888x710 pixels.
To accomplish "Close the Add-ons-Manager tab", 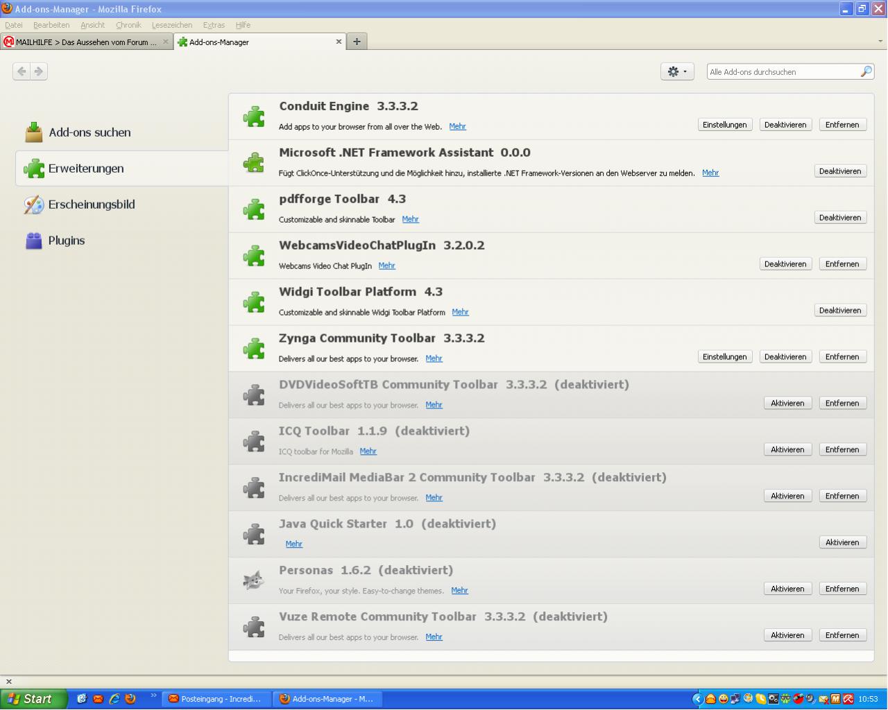I will pos(339,42).
